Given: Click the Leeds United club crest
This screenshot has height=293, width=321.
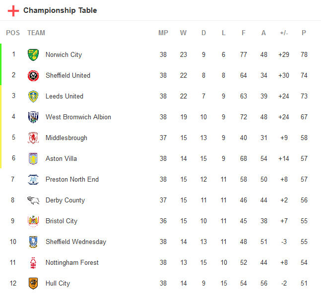Looking at the screenshot, I should 33,97.
